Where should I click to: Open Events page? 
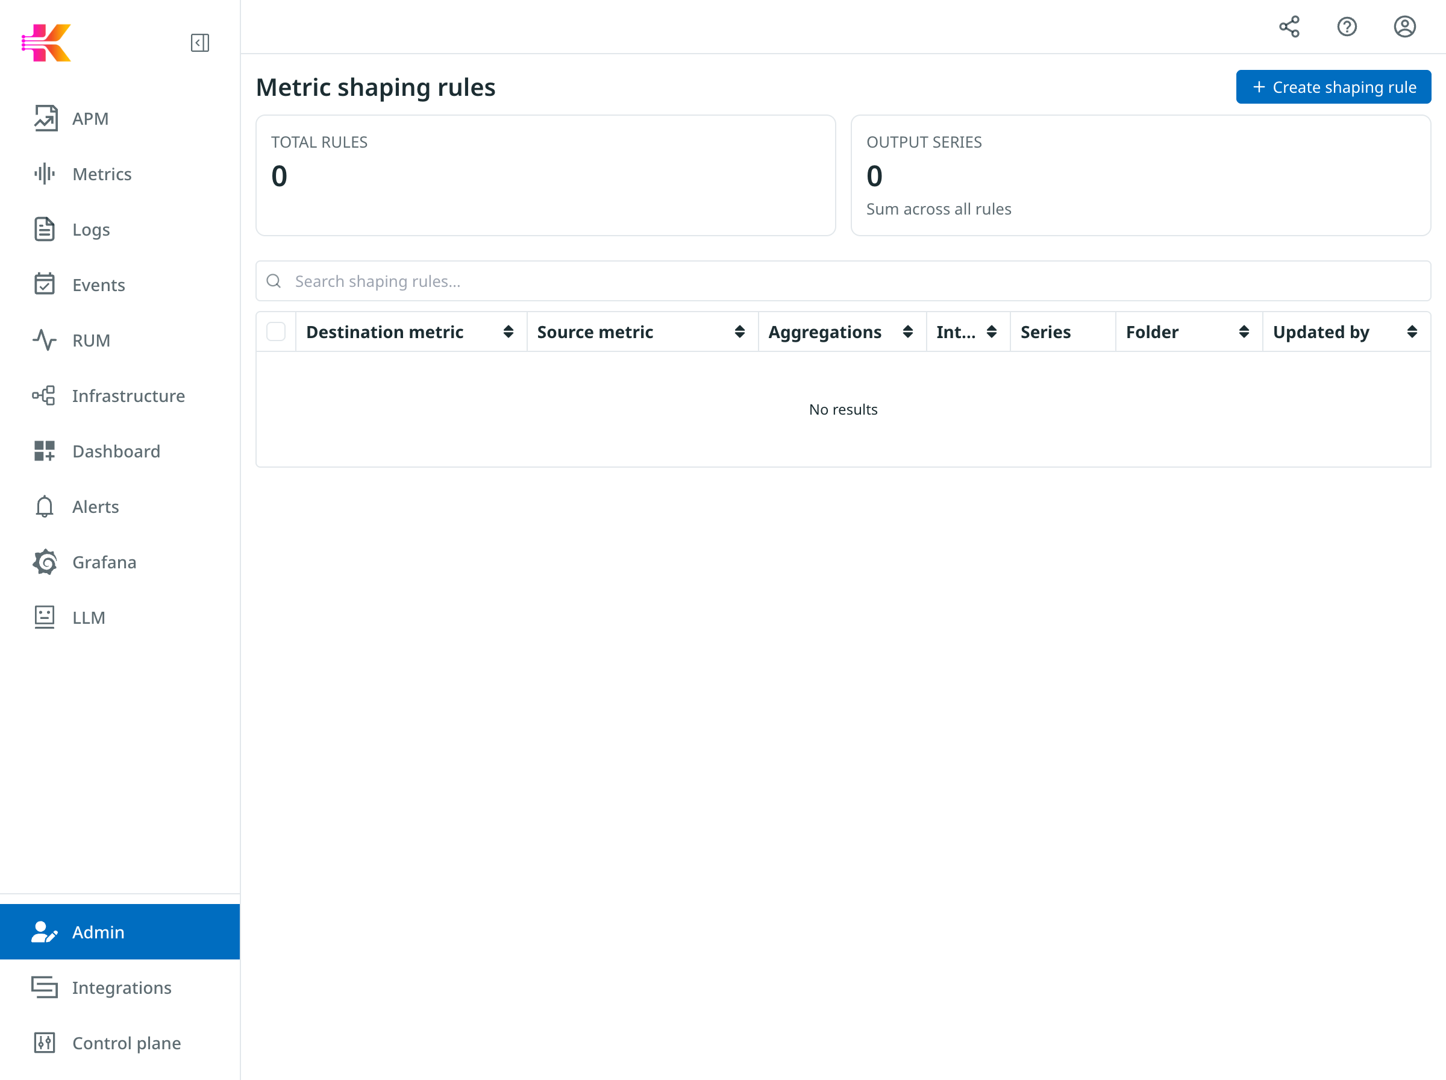click(120, 284)
